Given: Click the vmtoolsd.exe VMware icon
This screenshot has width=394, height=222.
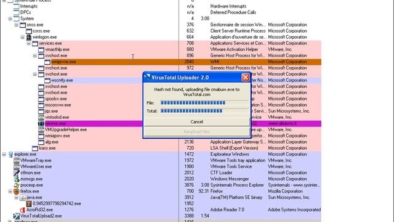Looking at the screenshot, I should [x=41, y=117].
